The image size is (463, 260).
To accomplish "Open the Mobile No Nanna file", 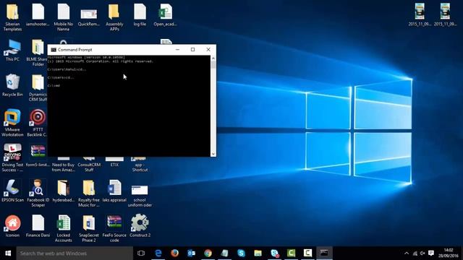I will [x=63, y=17].
